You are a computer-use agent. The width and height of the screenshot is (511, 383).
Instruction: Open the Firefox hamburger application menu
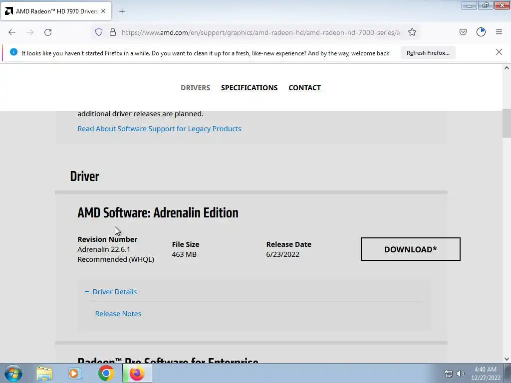(499, 32)
